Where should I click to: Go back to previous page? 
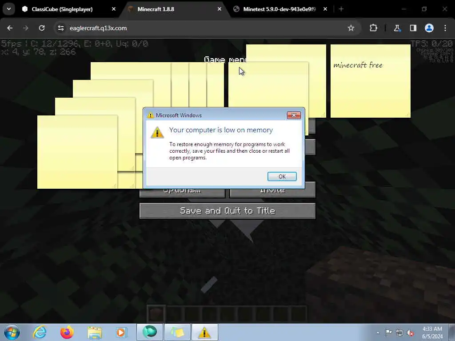coord(10,28)
